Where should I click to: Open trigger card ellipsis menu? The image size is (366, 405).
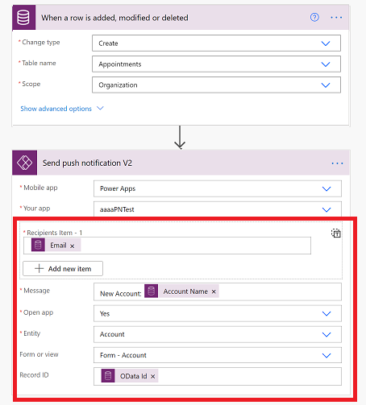click(336, 18)
